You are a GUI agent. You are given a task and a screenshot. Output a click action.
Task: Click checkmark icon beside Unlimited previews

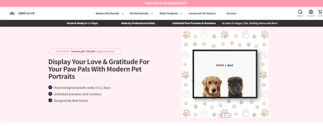click(50, 94)
